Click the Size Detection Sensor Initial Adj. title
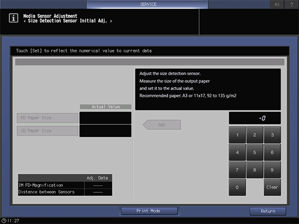The image size is (299, 224). click(68, 21)
